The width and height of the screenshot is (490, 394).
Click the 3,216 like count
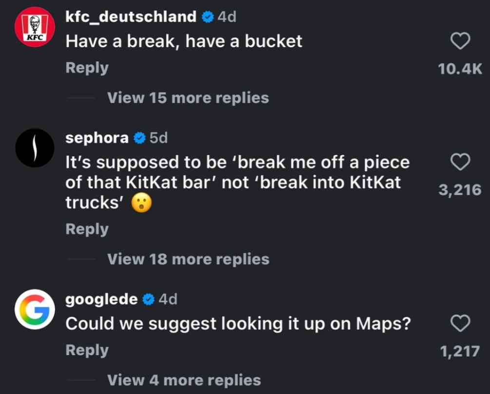(460, 190)
